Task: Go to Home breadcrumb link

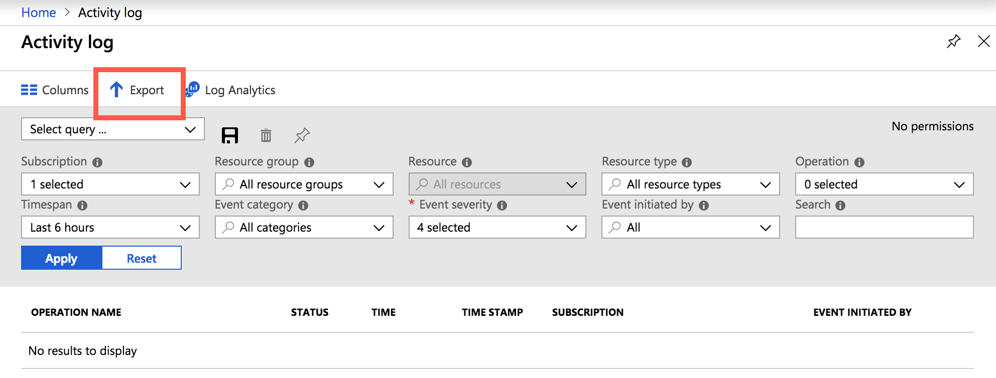Action: click(x=39, y=13)
